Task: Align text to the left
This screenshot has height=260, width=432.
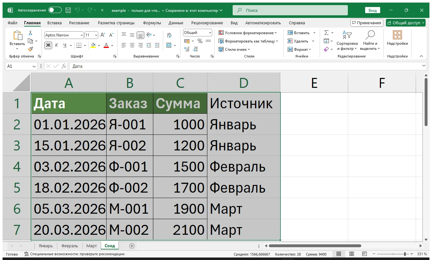Action: (x=124, y=45)
